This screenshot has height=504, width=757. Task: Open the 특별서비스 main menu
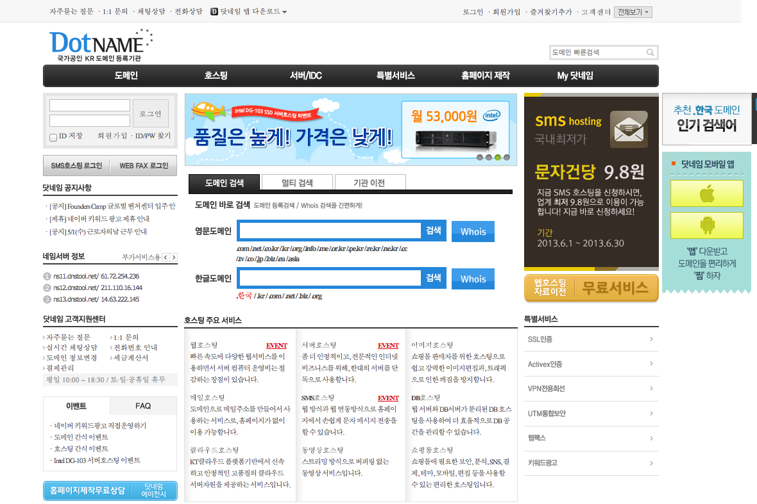pyautogui.click(x=395, y=76)
